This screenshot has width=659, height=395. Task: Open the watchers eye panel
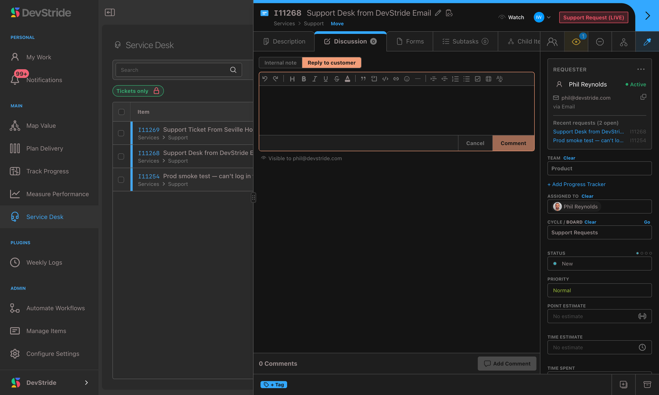click(x=576, y=42)
